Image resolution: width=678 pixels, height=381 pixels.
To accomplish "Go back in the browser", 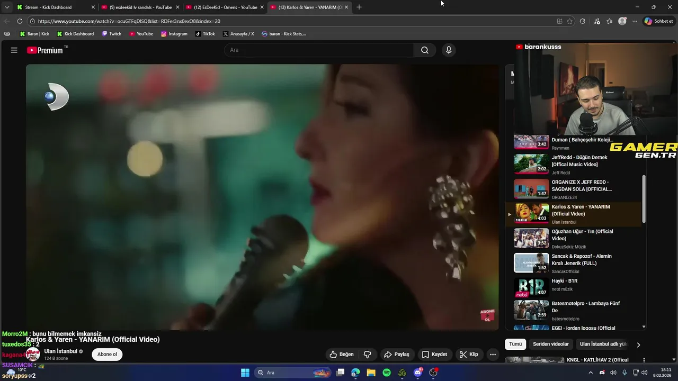I will coord(7,21).
